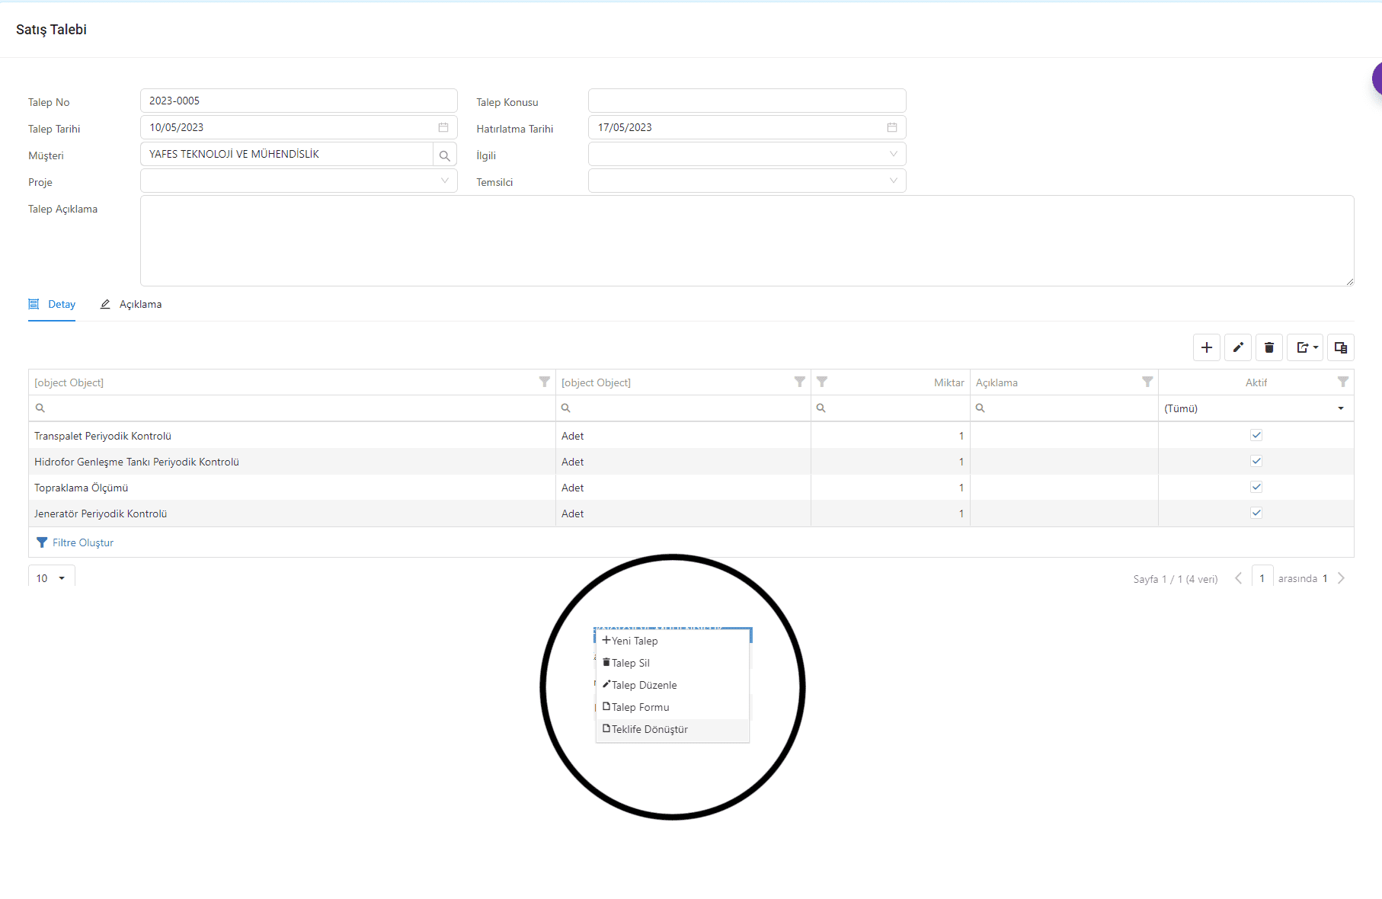This screenshot has width=1382, height=899.
Task: Click the Müşteri search magnifier button
Action: pos(445,155)
